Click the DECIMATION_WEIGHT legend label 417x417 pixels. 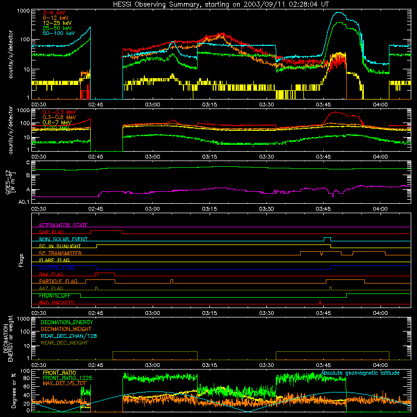point(66,329)
